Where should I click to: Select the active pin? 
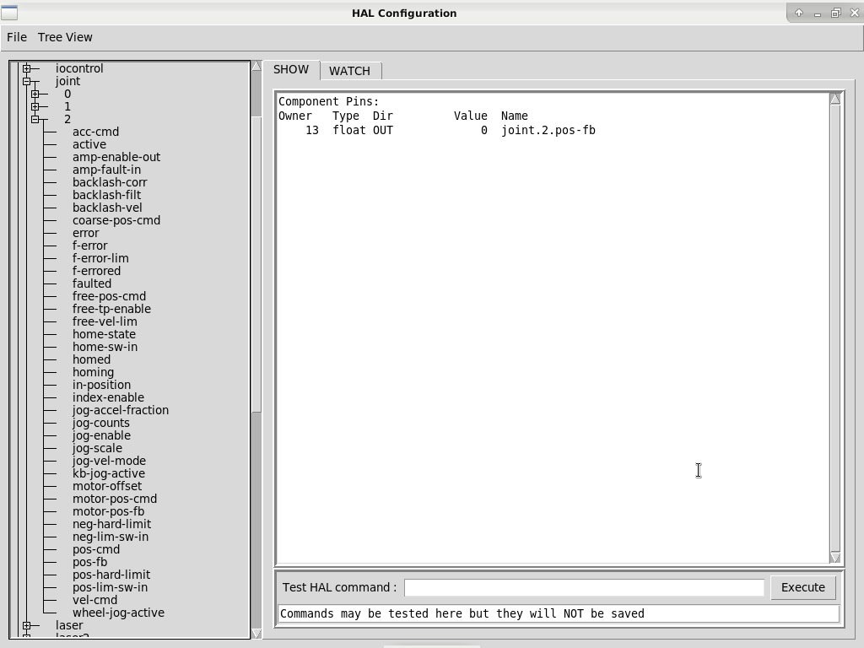pos(89,144)
